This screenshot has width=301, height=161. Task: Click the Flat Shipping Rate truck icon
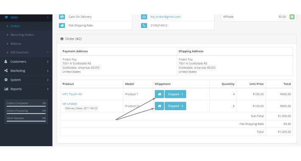[x=62, y=25]
